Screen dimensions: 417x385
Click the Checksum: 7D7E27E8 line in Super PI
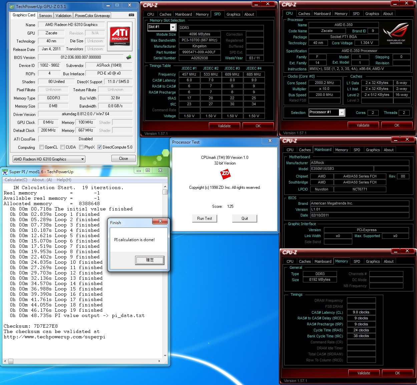31,326
